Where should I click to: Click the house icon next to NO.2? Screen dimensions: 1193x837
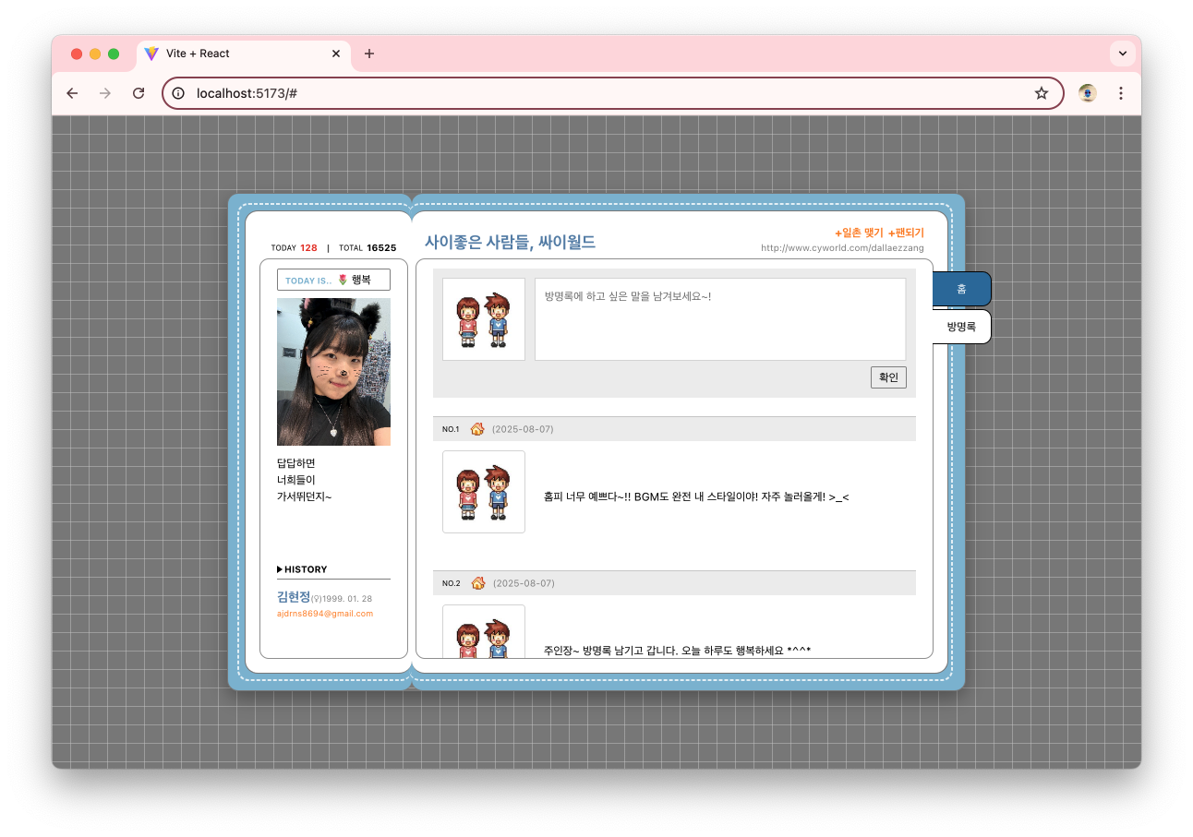coord(478,583)
